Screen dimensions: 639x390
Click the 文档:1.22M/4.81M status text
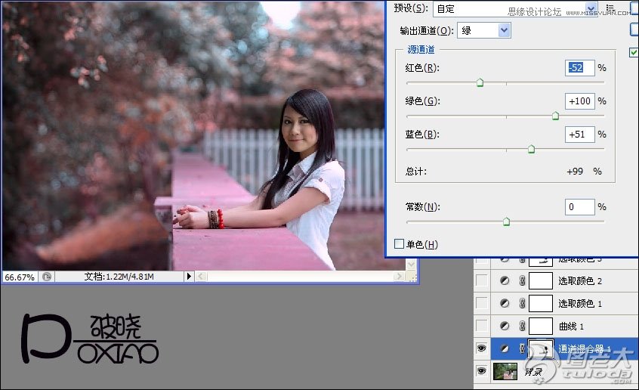point(119,277)
